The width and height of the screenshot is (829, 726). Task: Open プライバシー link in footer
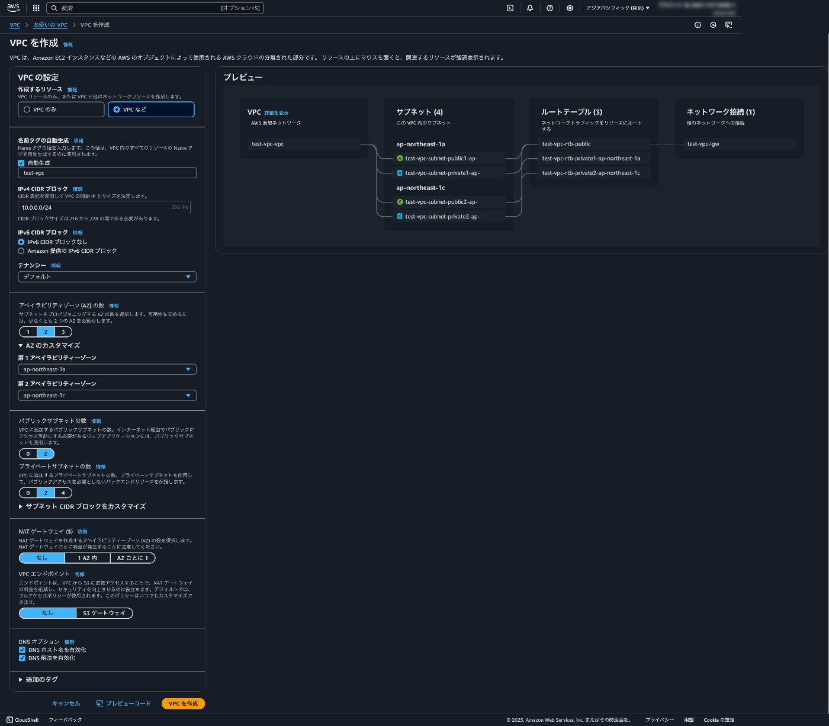[660, 720]
